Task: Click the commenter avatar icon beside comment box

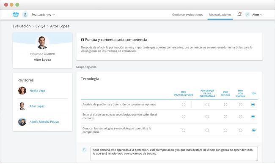Action: tap(84, 150)
